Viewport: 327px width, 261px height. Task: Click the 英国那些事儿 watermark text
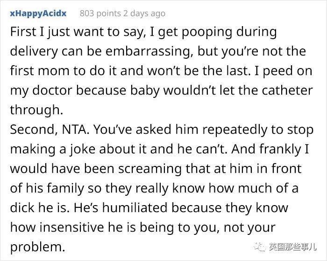point(292,247)
